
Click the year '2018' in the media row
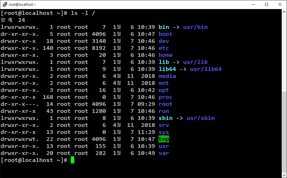point(148,76)
